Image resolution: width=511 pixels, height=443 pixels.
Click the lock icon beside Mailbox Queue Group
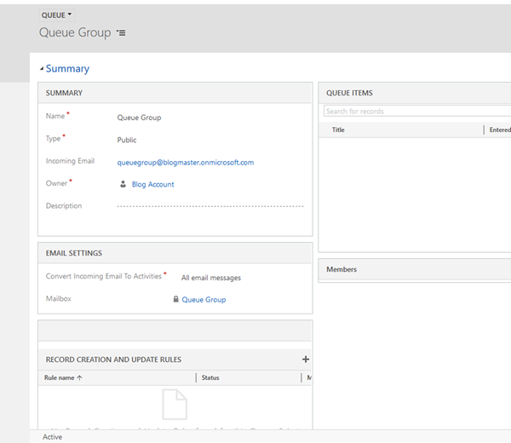point(175,299)
